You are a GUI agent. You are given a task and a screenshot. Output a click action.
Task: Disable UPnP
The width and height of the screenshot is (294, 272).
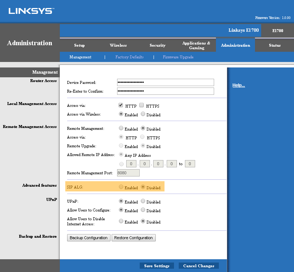(x=143, y=201)
